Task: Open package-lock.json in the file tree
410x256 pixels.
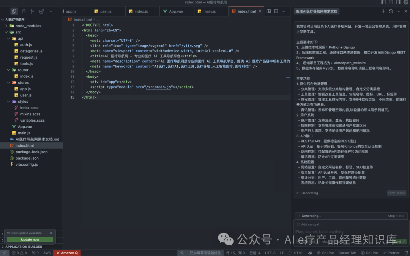Action: (x=32, y=152)
